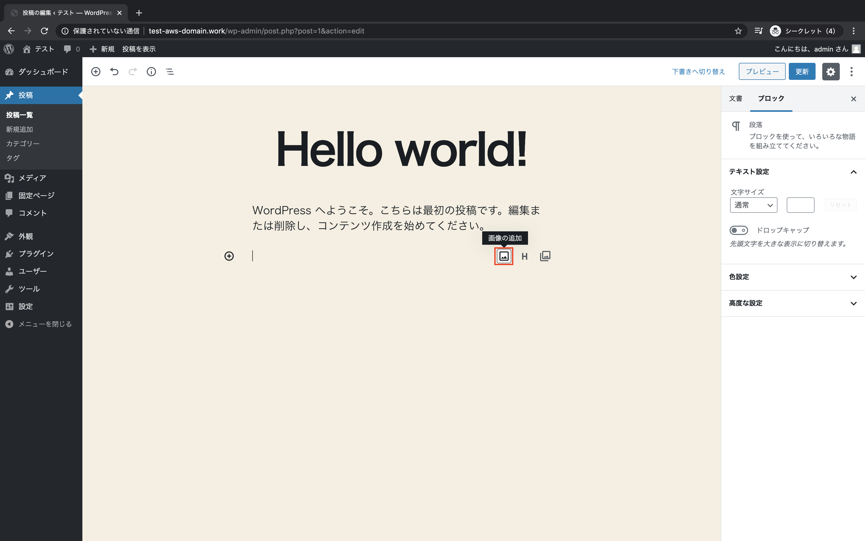
Task: Insert a gallery block icon
Action: [545, 256]
